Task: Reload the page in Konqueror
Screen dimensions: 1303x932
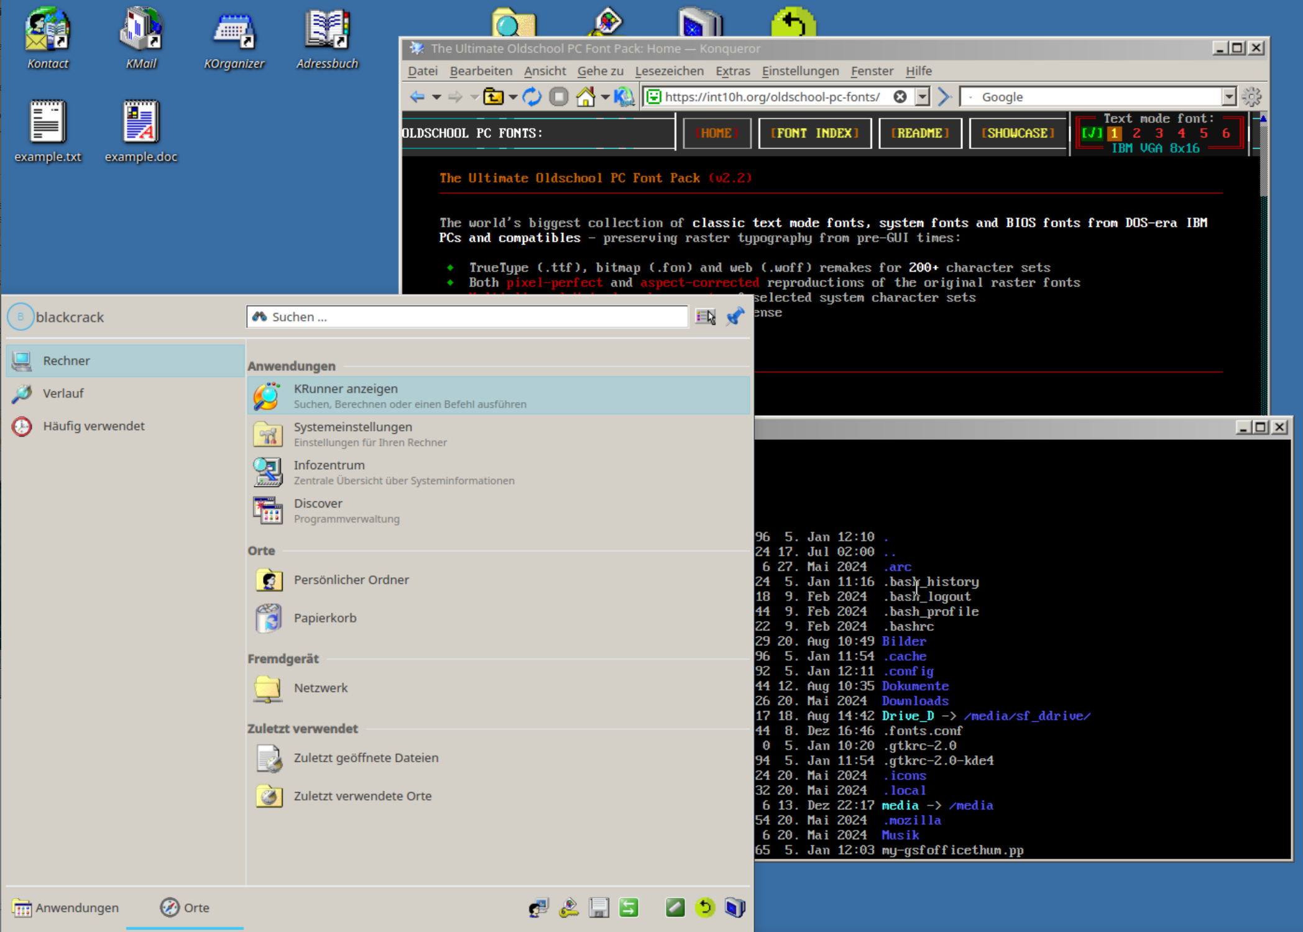Action: 532,97
